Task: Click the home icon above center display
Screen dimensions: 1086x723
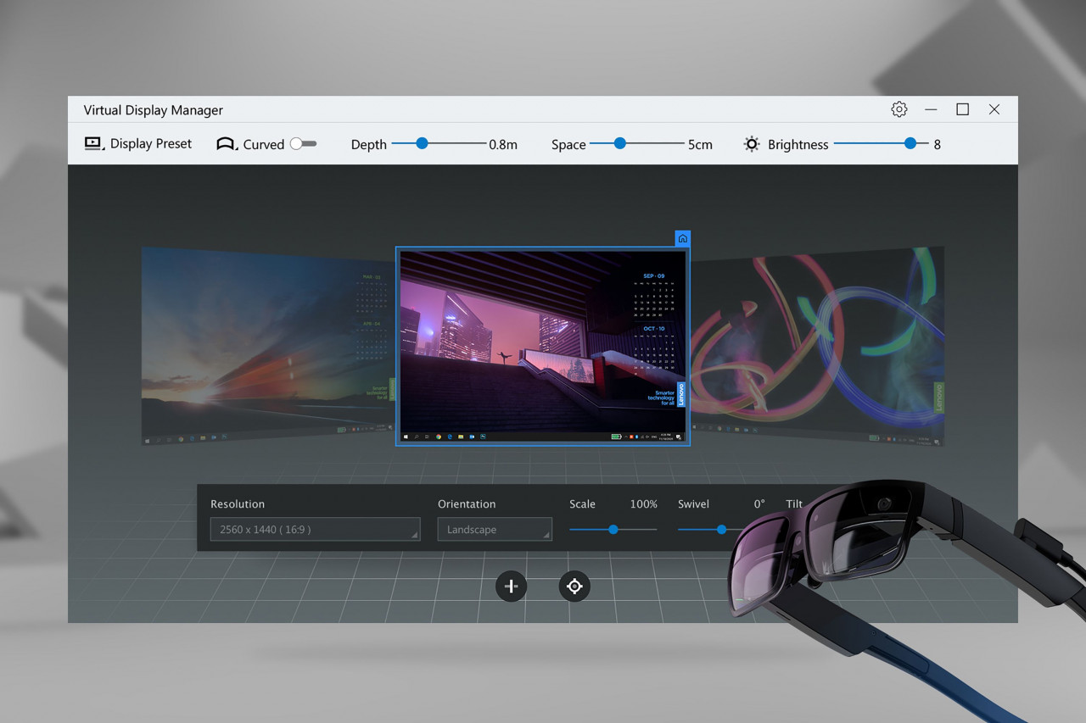Action: [x=682, y=238]
